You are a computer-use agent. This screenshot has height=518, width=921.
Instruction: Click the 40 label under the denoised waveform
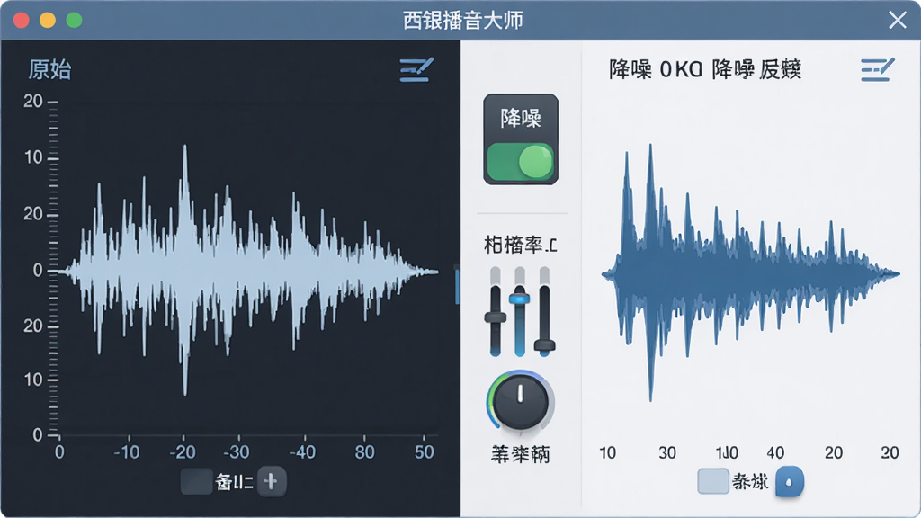[775, 453]
